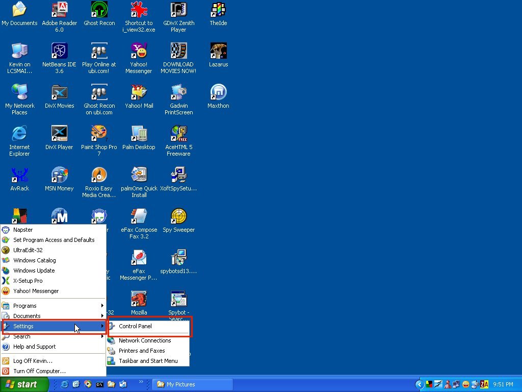Click the Start button
The height and width of the screenshot is (392, 522).
click(24, 384)
